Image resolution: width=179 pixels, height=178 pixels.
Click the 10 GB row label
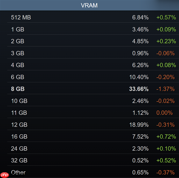19,101
